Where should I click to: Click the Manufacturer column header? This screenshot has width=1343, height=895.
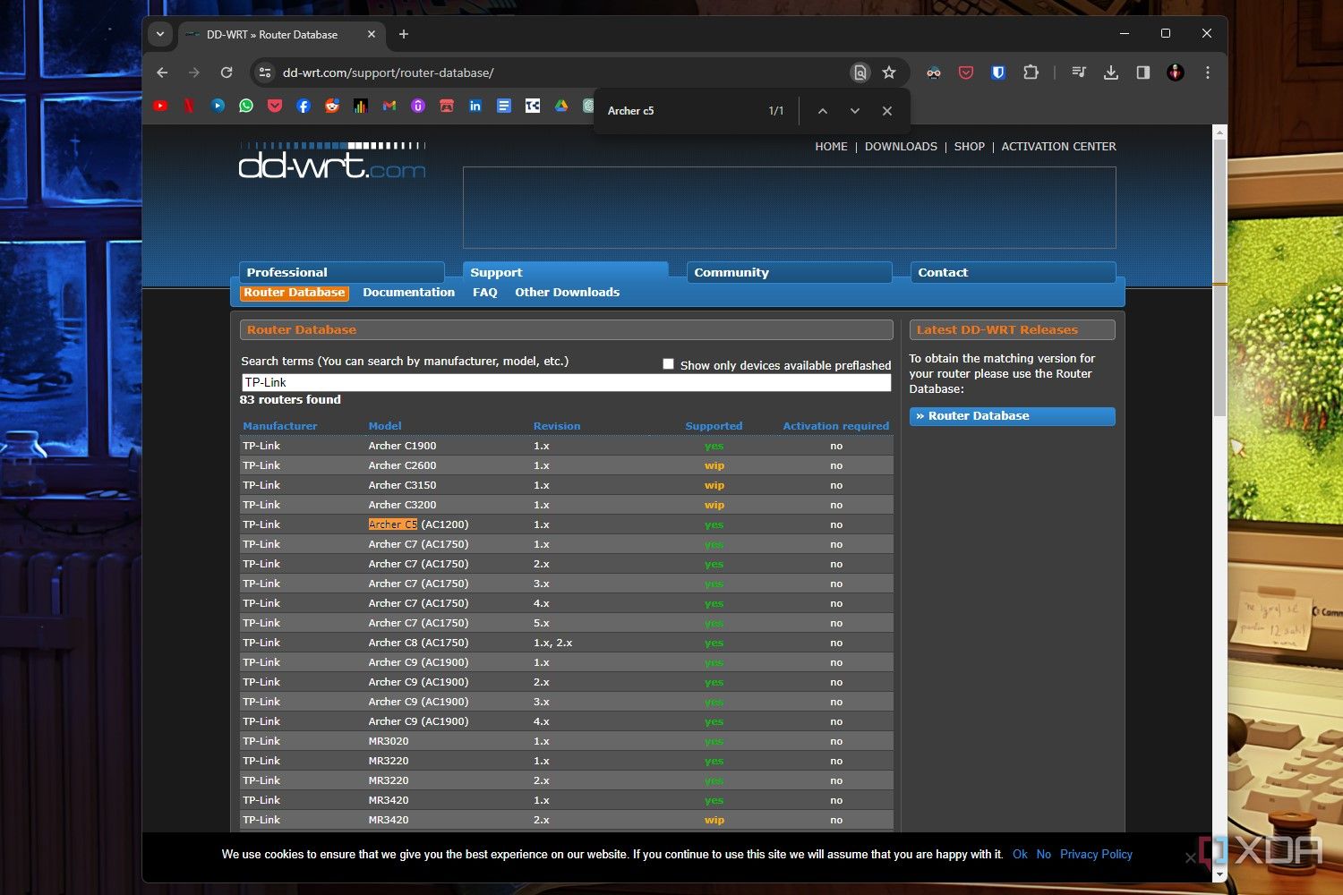(279, 426)
